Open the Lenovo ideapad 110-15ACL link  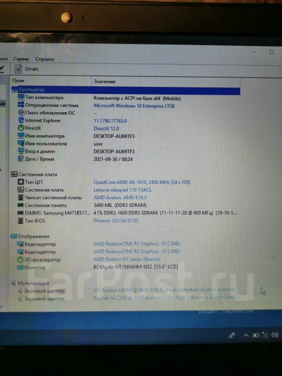click(123, 190)
